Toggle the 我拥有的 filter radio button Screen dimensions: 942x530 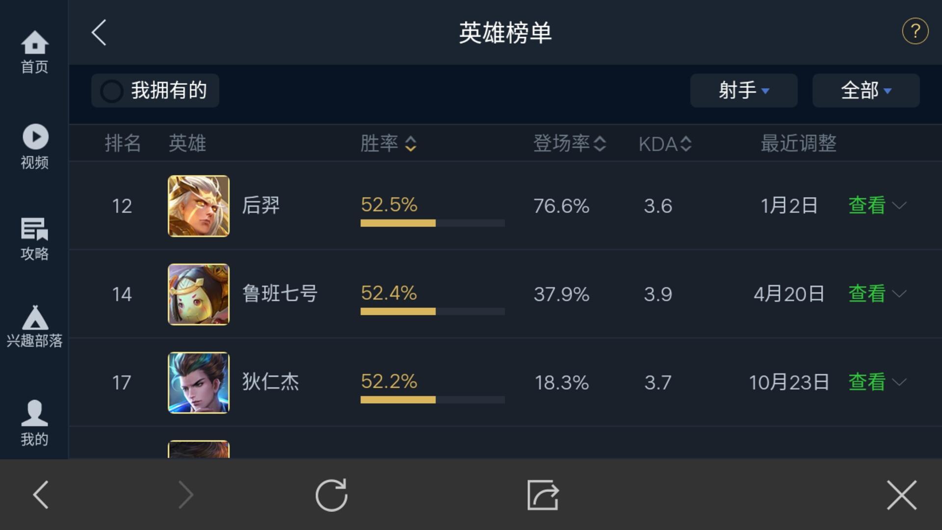click(112, 91)
